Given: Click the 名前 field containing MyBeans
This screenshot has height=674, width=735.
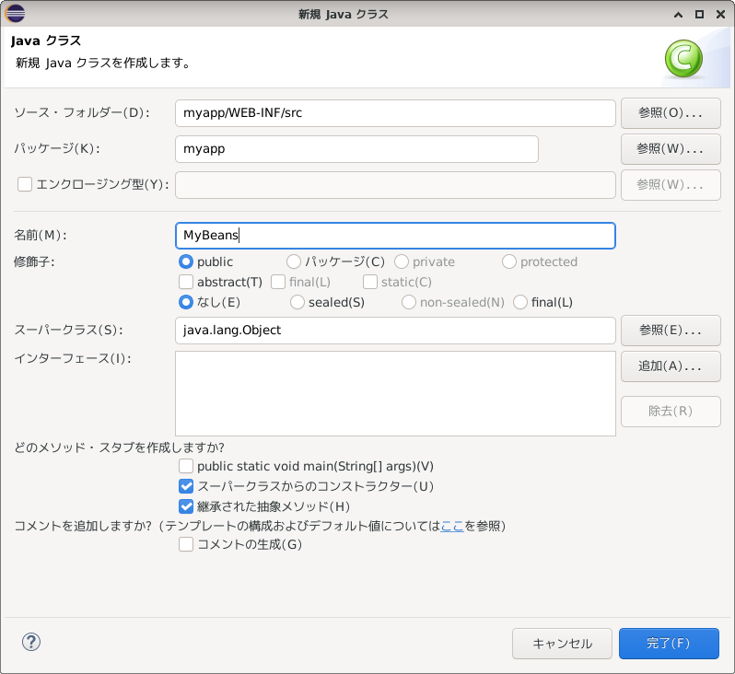Looking at the screenshot, I should pyautogui.click(x=395, y=236).
